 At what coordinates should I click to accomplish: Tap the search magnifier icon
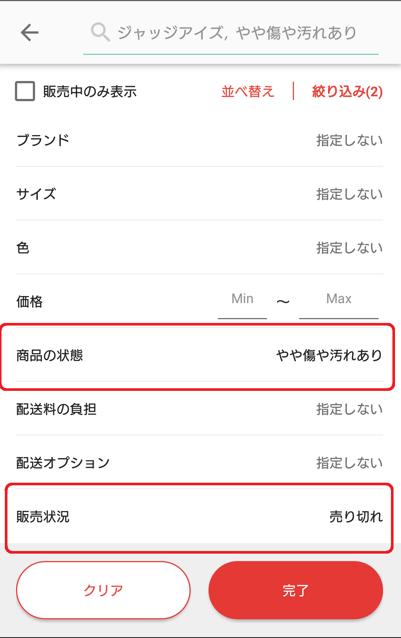[x=100, y=32]
